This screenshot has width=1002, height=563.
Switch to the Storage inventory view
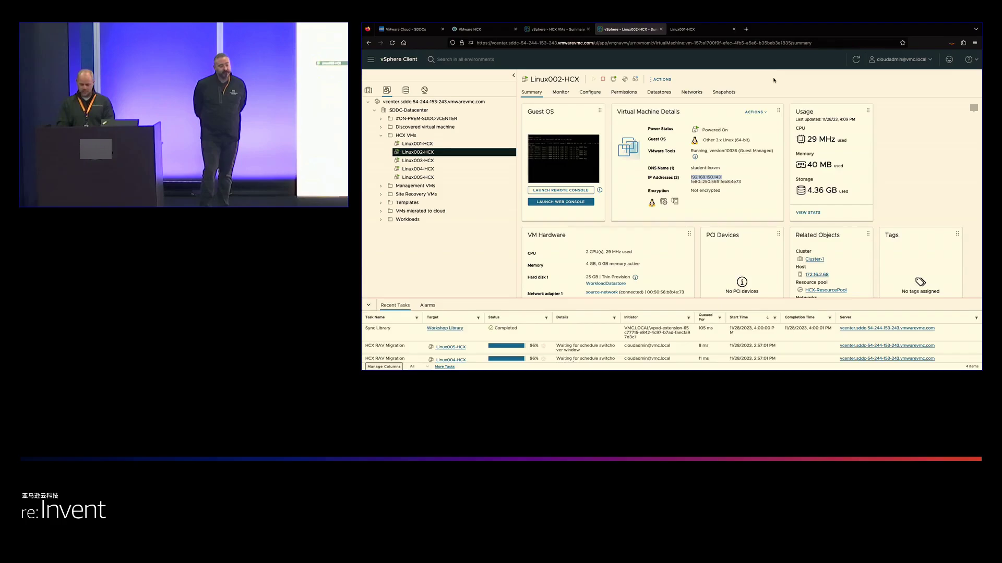(405, 90)
